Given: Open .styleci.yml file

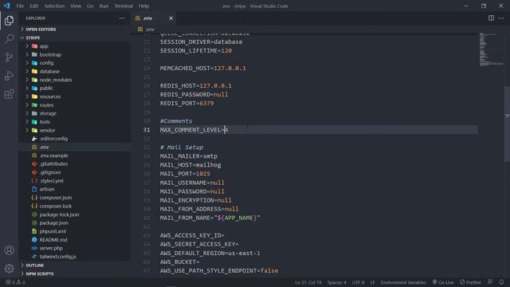Looking at the screenshot, I should 75,181.
